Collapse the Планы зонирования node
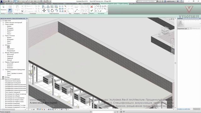Viewport: 201px width, 113px height. (3, 70)
